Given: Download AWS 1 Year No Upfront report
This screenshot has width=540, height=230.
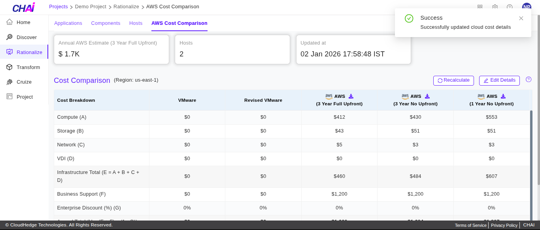Looking at the screenshot, I should pos(503,96).
